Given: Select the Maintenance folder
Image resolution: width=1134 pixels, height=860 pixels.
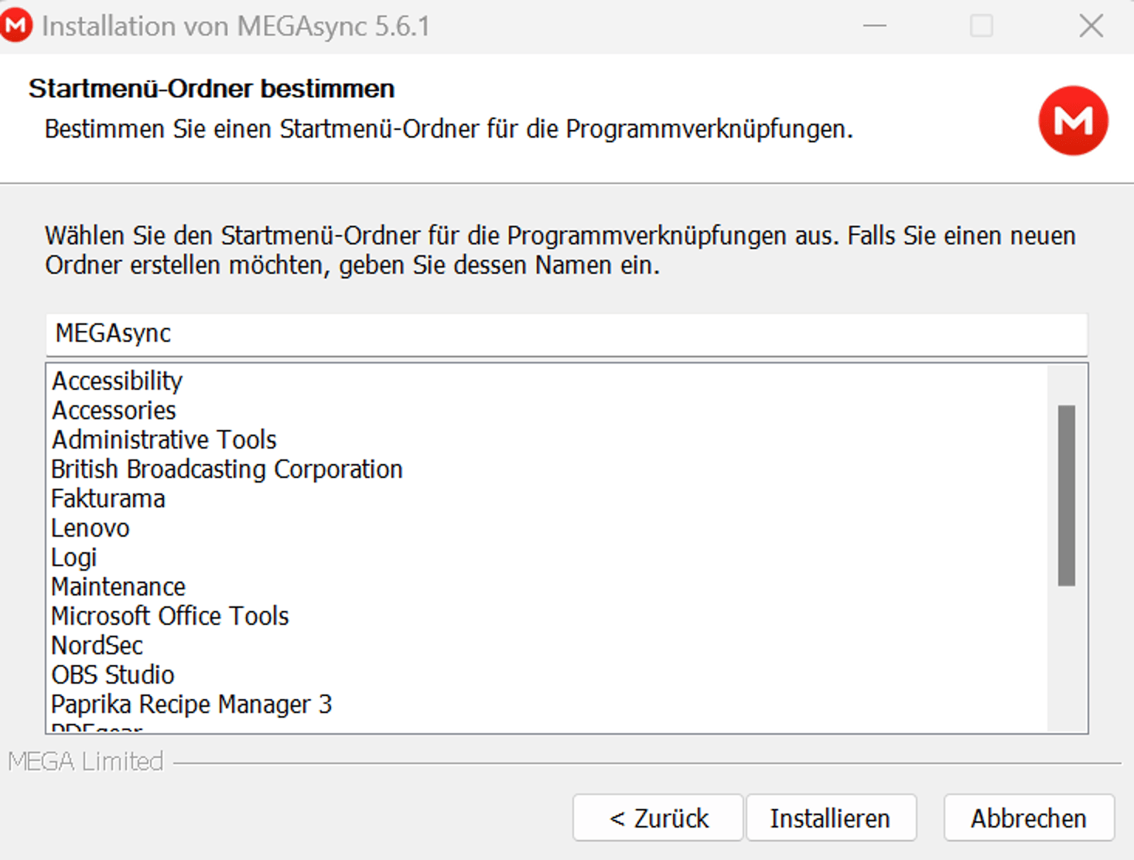Looking at the screenshot, I should pos(118,586).
